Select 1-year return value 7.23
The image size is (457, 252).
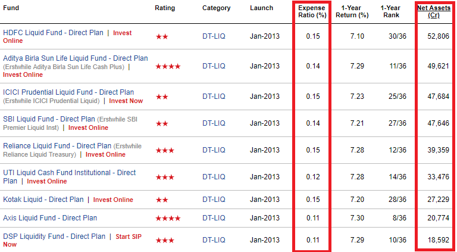click(x=357, y=97)
